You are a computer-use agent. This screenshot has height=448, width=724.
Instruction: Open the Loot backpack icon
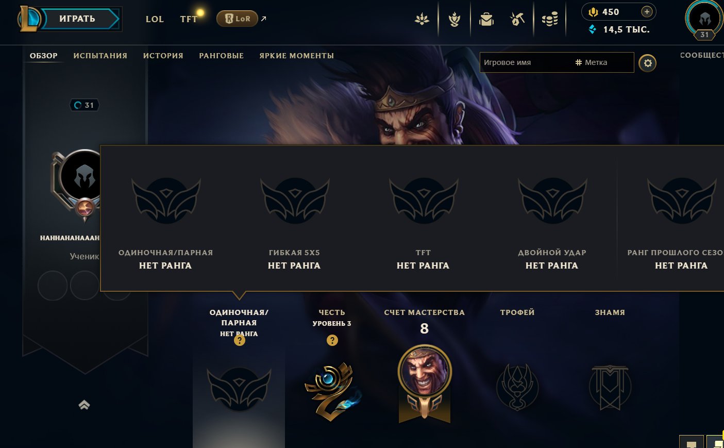click(x=486, y=20)
